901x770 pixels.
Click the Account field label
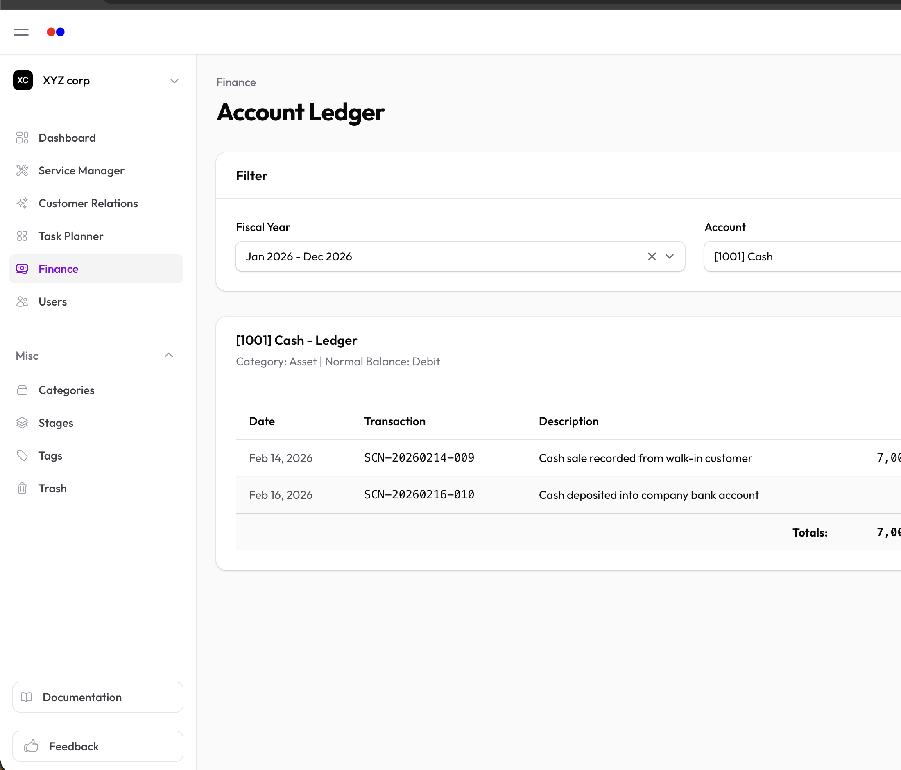click(725, 227)
